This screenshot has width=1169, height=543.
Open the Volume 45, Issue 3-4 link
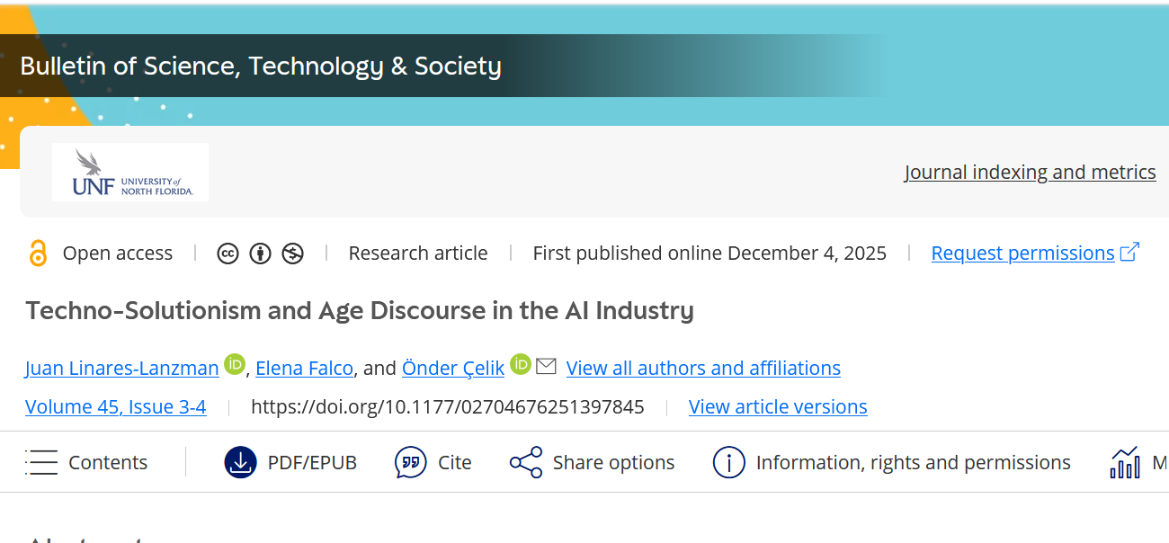coord(116,407)
